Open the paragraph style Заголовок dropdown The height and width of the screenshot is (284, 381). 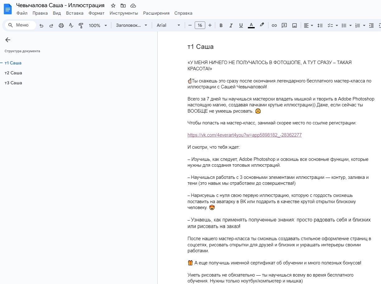(x=132, y=26)
